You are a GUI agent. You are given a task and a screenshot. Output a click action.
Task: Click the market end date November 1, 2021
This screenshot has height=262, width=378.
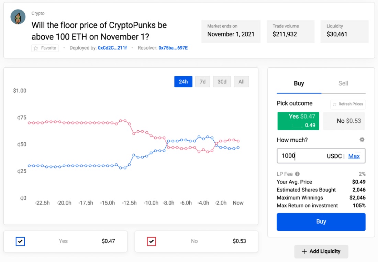pyautogui.click(x=231, y=34)
